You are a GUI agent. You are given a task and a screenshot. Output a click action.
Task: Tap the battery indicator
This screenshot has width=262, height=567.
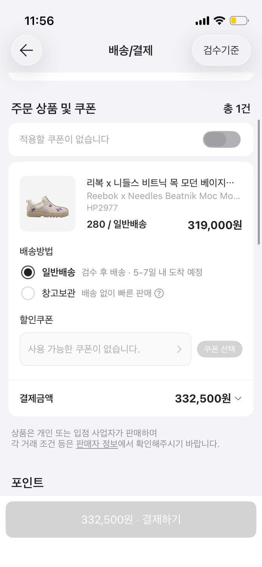(x=239, y=21)
